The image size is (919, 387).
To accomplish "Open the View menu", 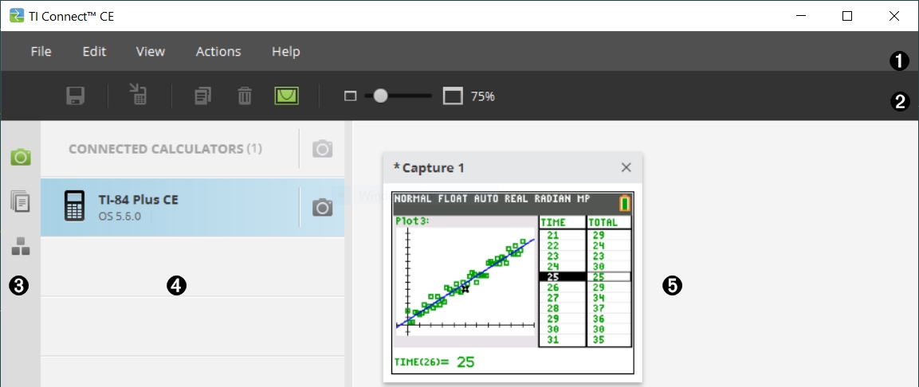I will pyautogui.click(x=150, y=52).
